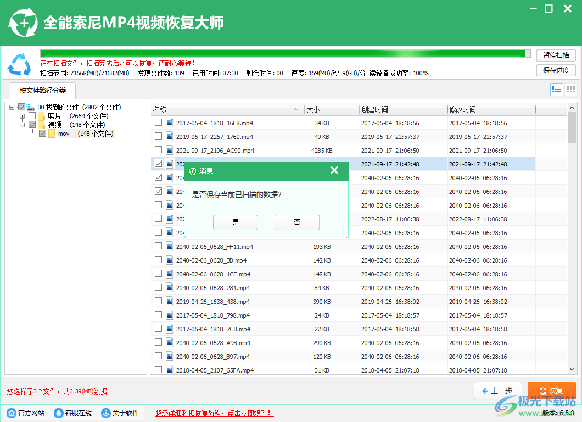Click file icon of 2017-05-04_1818_7C8.mp4
The image size is (582, 422).
170,329
